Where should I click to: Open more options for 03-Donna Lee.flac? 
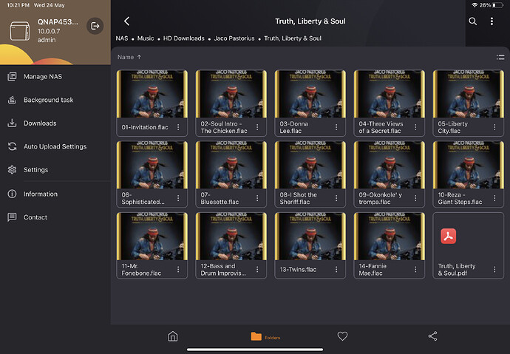coord(336,127)
